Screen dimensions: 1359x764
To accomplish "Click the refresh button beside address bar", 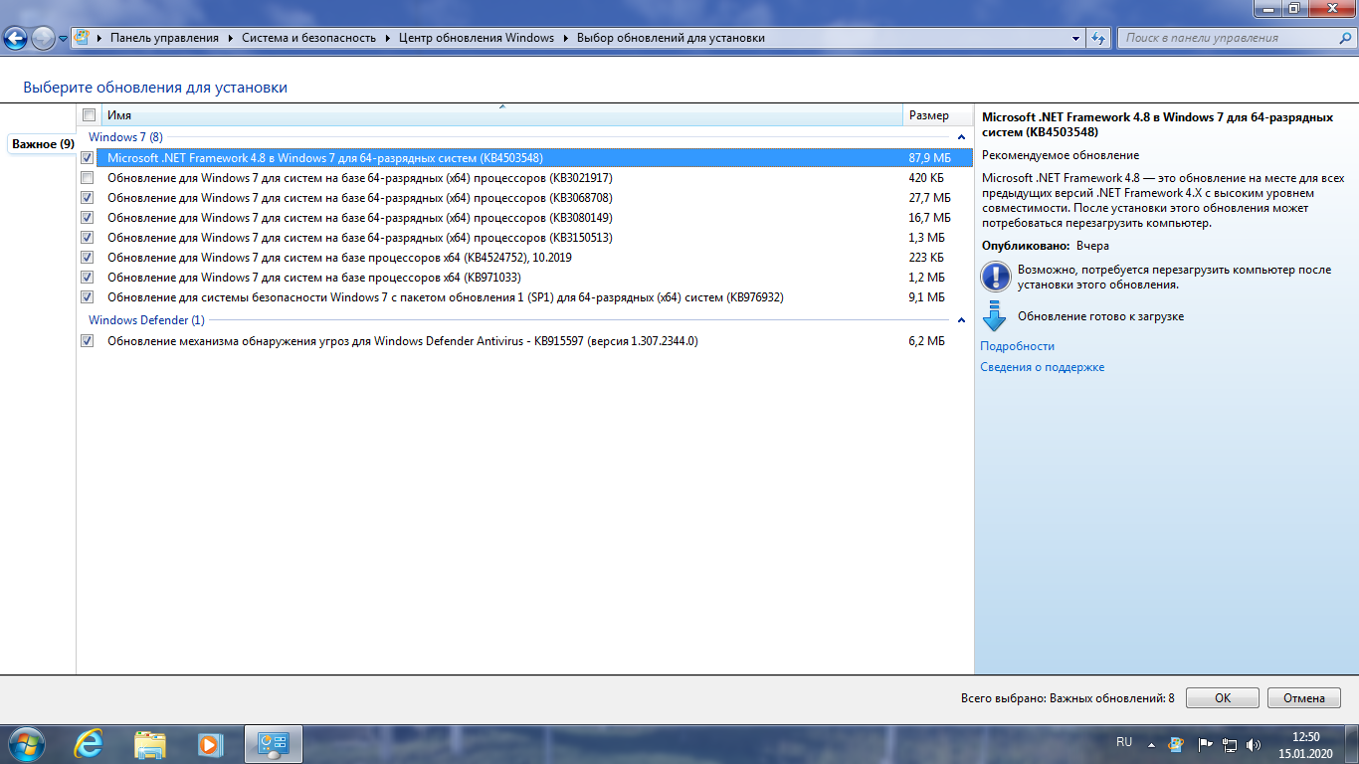I will tap(1098, 38).
